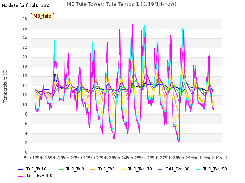Click the purple Tul1_Tw+30 legend swatch
Screen dimensions: 245x183
(160, 169)
